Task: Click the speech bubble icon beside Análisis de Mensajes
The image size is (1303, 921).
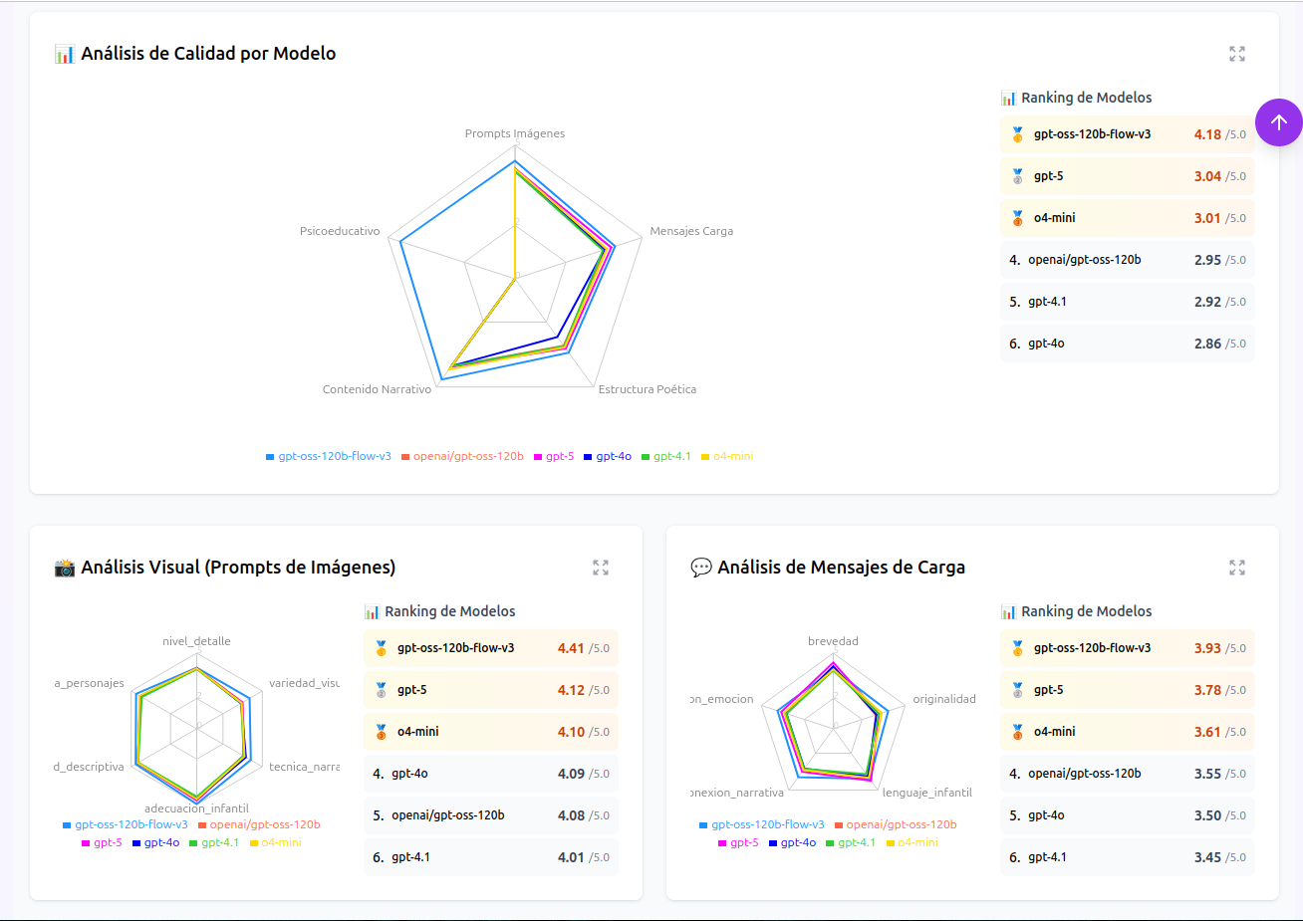Action: point(701,568)
